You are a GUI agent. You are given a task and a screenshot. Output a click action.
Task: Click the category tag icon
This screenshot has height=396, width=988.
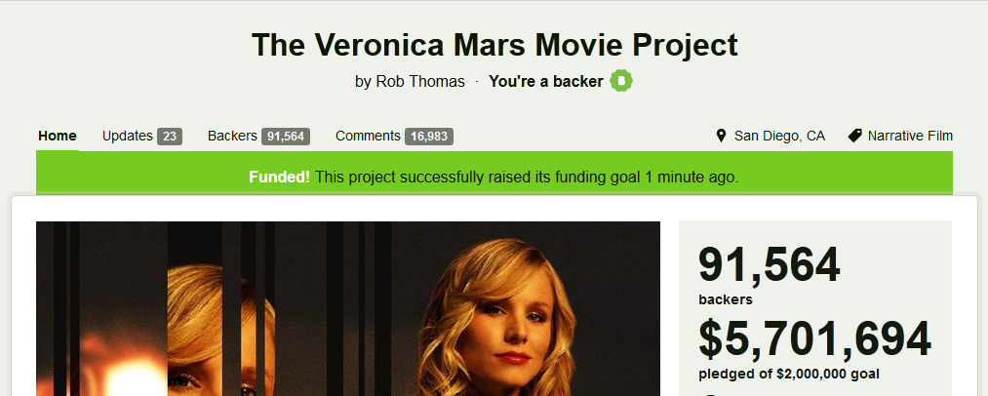pos(854,136)
